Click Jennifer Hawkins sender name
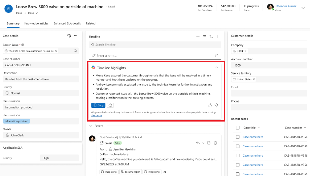 124,149
